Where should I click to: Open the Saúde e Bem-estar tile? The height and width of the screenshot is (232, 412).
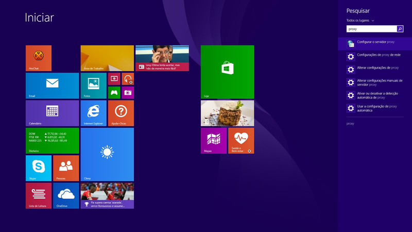coord(241,141)
